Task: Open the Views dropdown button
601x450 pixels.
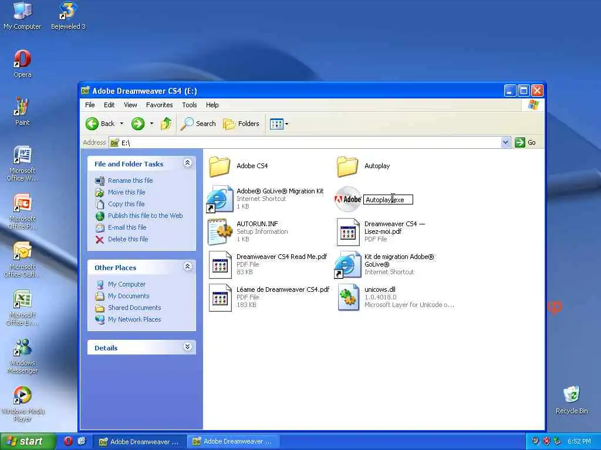Action: click(279, 124)
